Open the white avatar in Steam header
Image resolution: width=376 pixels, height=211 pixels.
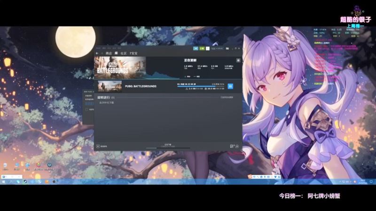tap(208, 48)
